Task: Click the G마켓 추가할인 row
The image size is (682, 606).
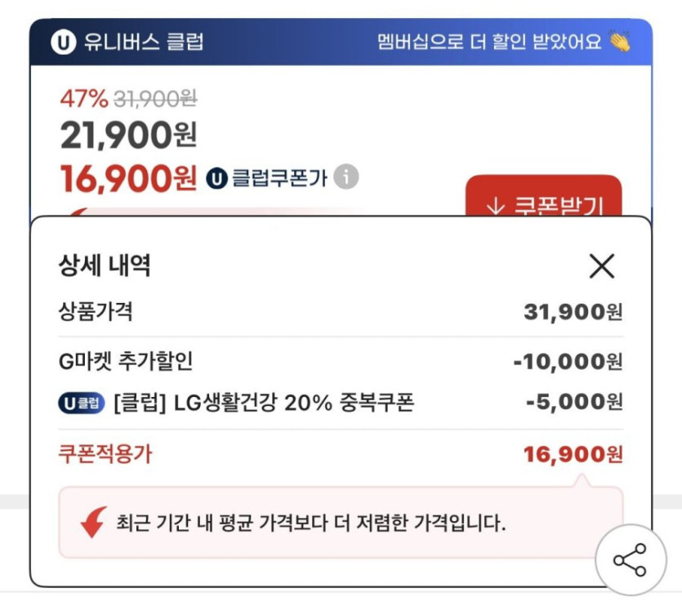Action: pos(127,360)
